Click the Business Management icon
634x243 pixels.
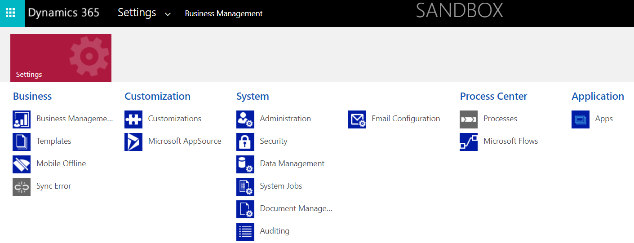22,119
